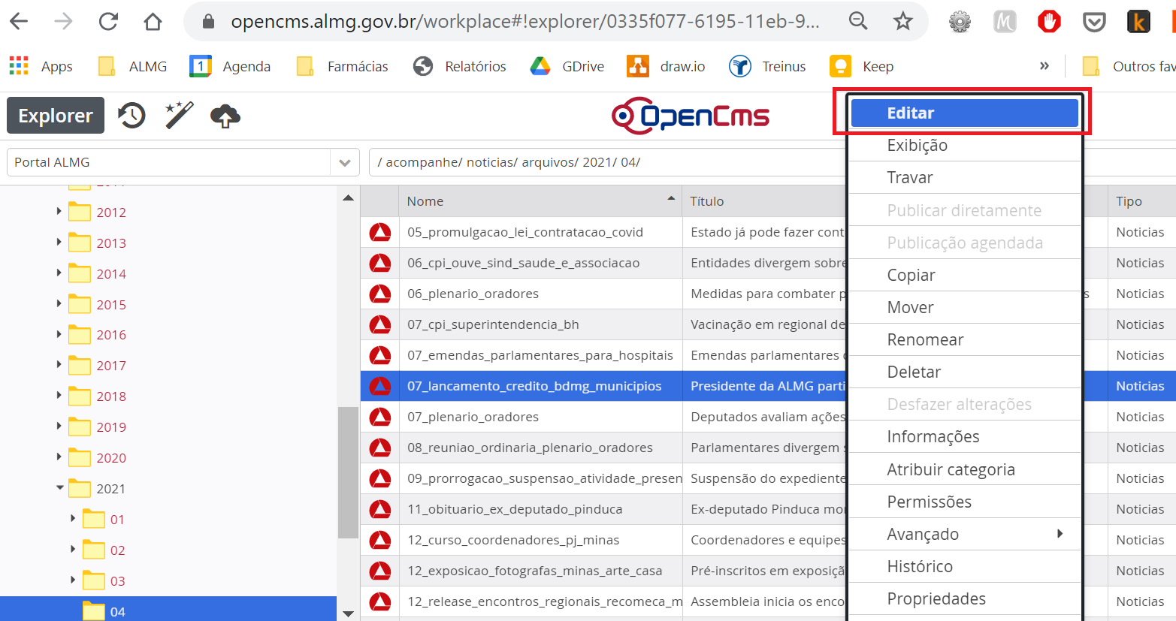Click icon of 05_promulgacao_lei_contratacao_covid row
Image resolution: width=1176 pixels, height=621 pixels.
379,233
